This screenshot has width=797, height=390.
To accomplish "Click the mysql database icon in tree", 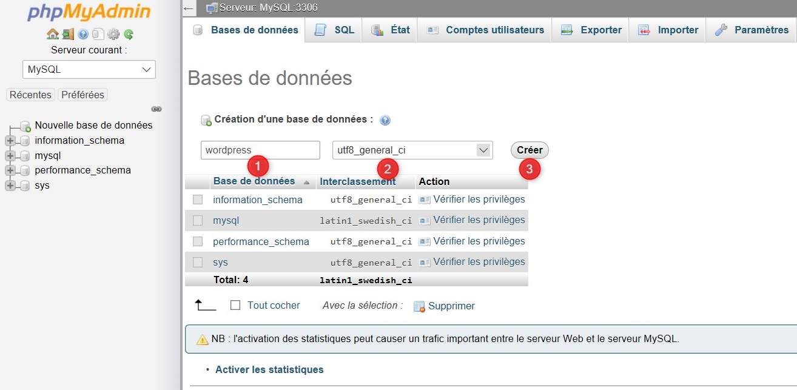I will [25, 156].
